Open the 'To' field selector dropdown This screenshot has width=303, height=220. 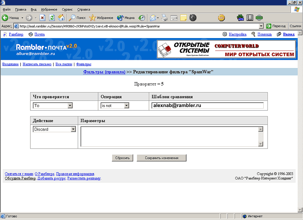[70, 105]
